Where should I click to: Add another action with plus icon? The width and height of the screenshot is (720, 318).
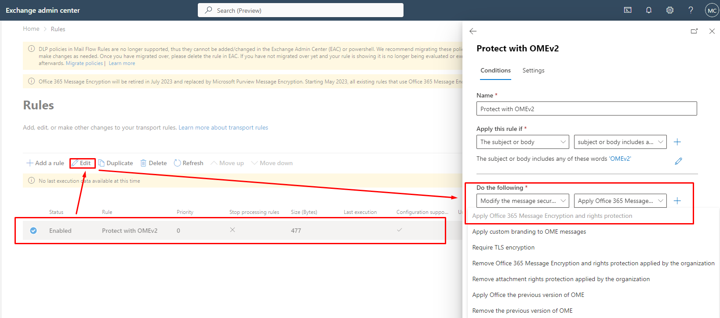tap(677, 201)
